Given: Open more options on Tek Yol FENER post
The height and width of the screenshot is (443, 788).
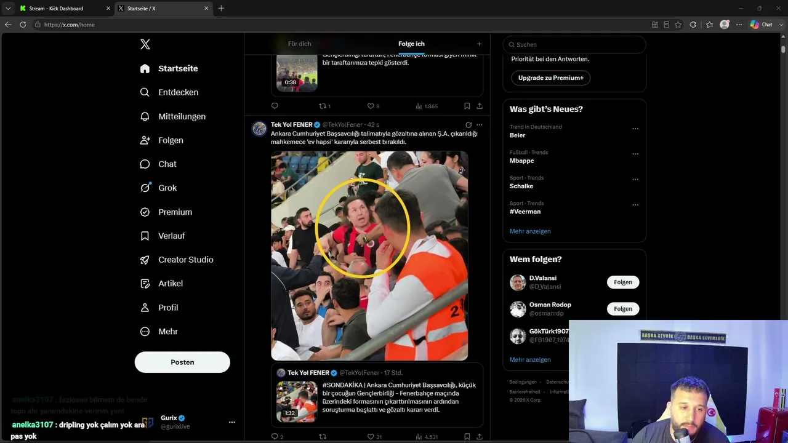Looking at the screenshot, I should click(x=479, y=125).
